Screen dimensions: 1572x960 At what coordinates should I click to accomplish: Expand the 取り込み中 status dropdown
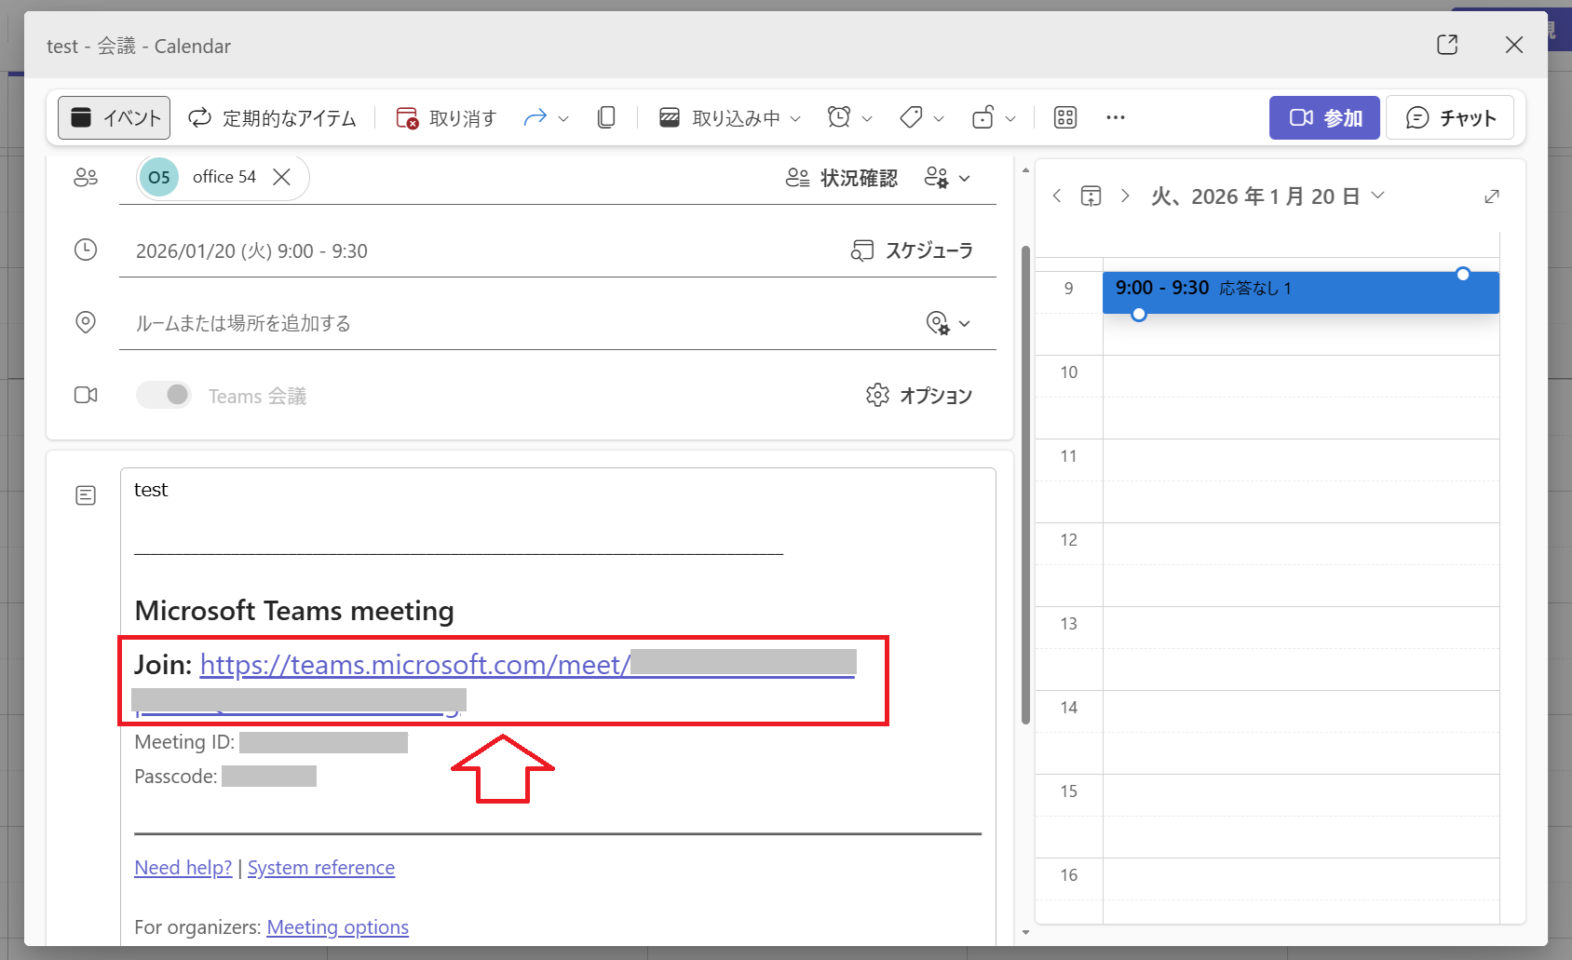[x=795, y=118]
